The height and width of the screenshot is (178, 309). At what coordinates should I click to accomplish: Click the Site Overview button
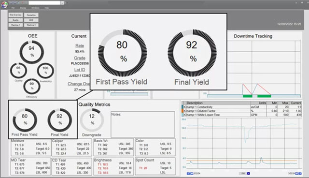click(15, 15)
